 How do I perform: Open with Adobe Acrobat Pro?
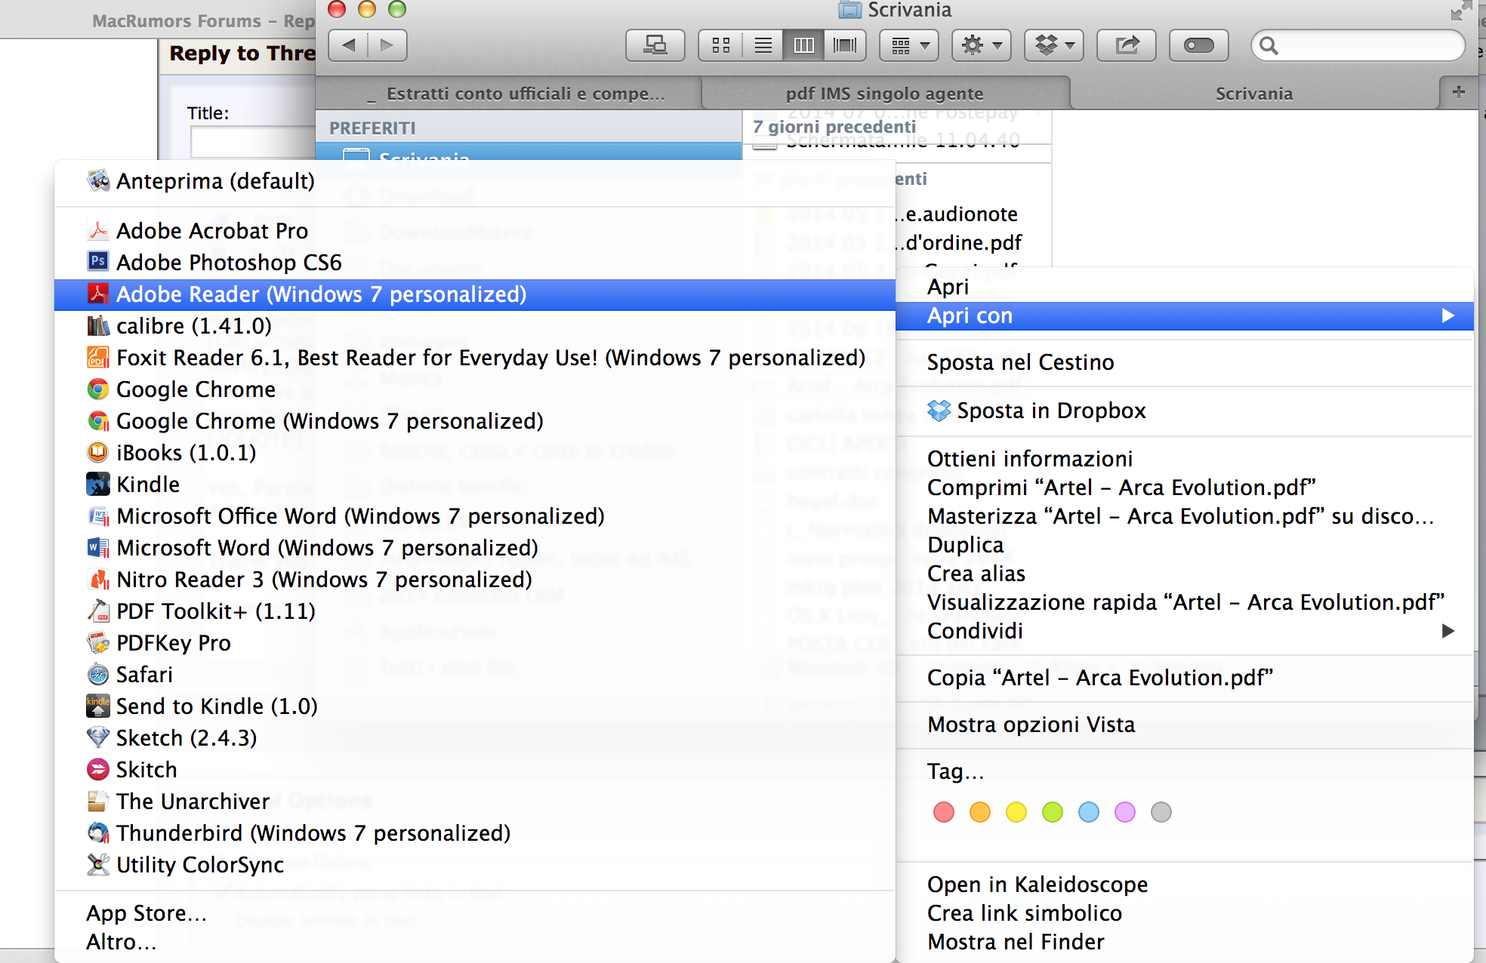point(475,231)
